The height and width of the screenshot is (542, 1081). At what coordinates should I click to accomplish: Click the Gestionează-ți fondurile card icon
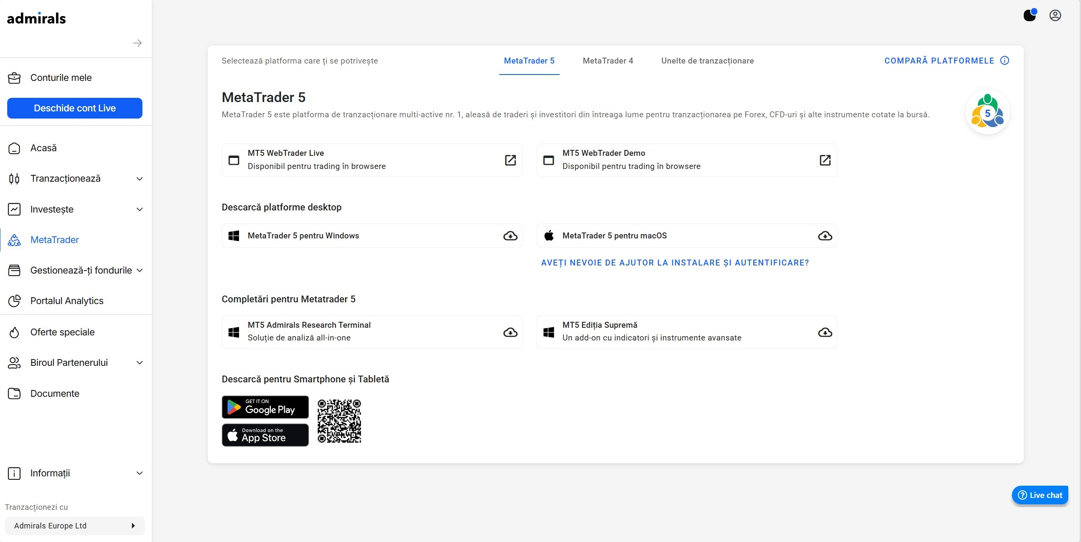click(x=14, y=270)
